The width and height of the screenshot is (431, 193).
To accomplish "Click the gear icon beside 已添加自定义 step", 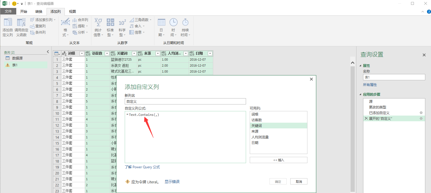I will [x=421, y=113].
